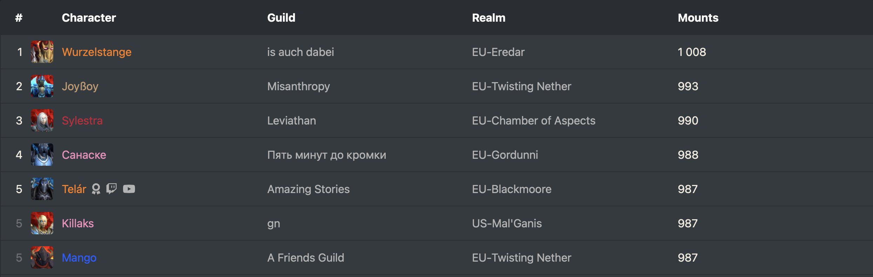The height and width of the screenshot is (277, 873).
Task: Open the YouTube icon next to Telár
Action: 129,189
